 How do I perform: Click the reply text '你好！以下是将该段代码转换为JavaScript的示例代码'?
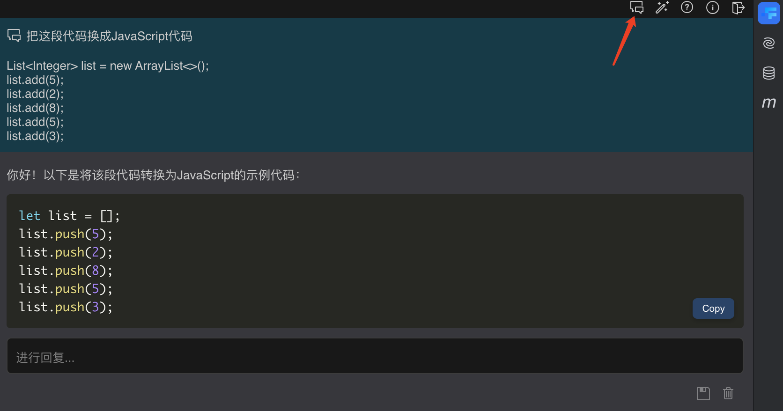tap(153, 175)
